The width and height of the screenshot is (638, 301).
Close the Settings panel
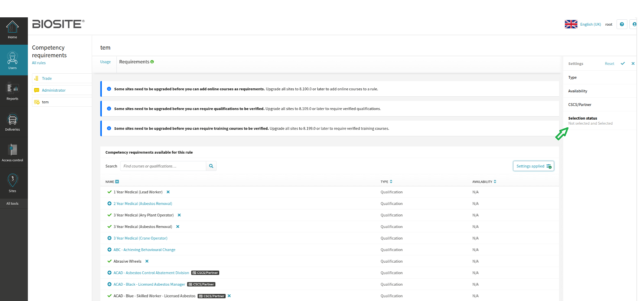tap(633, 63)
